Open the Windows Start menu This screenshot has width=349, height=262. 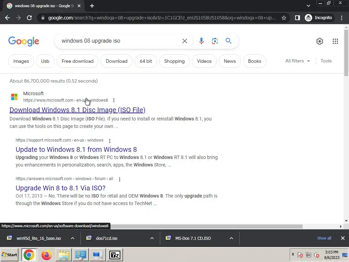(9, 254)
